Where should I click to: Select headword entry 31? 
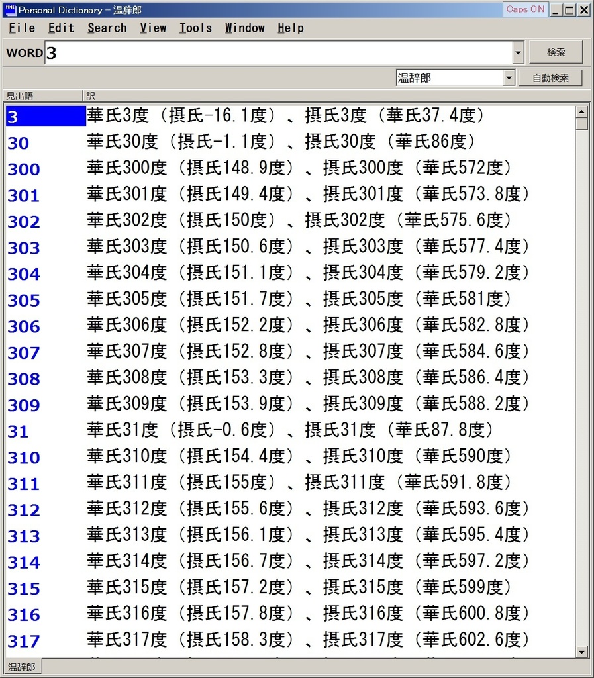18,431
